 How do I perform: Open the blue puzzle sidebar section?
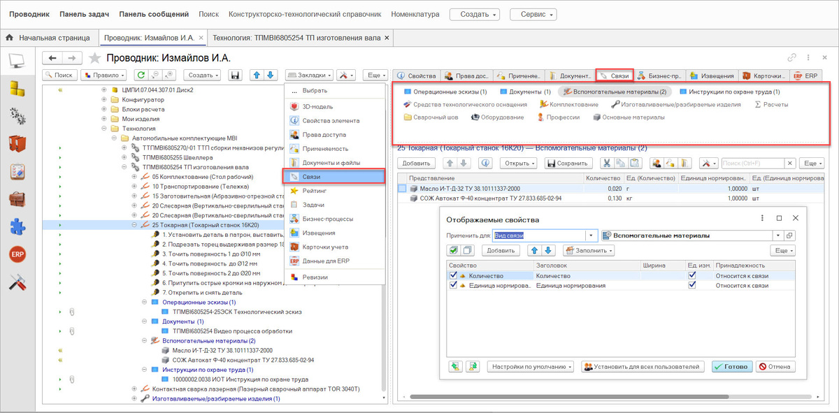pyautogui.click(x=17, y=226)
